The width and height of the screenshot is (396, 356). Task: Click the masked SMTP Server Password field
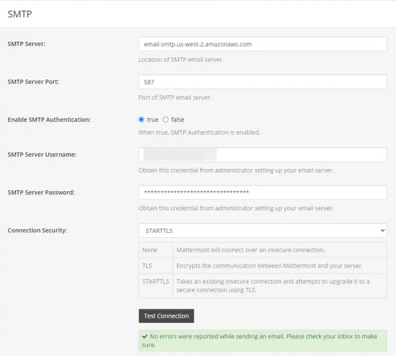(262, 192)
